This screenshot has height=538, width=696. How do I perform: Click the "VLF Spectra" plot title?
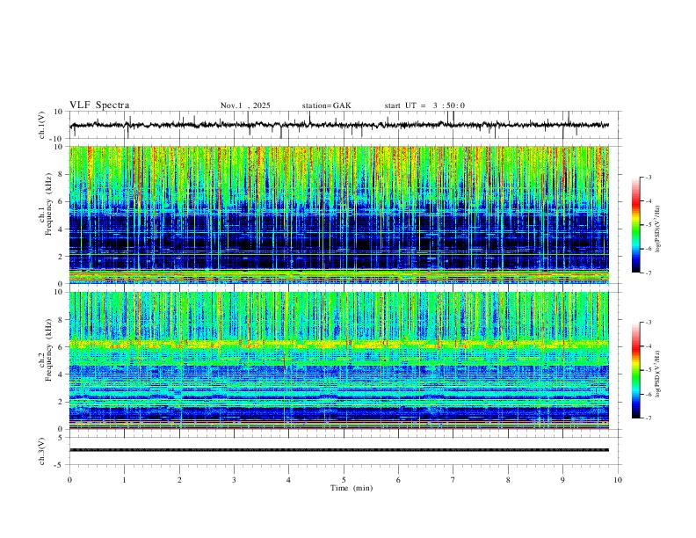(99, 105)
